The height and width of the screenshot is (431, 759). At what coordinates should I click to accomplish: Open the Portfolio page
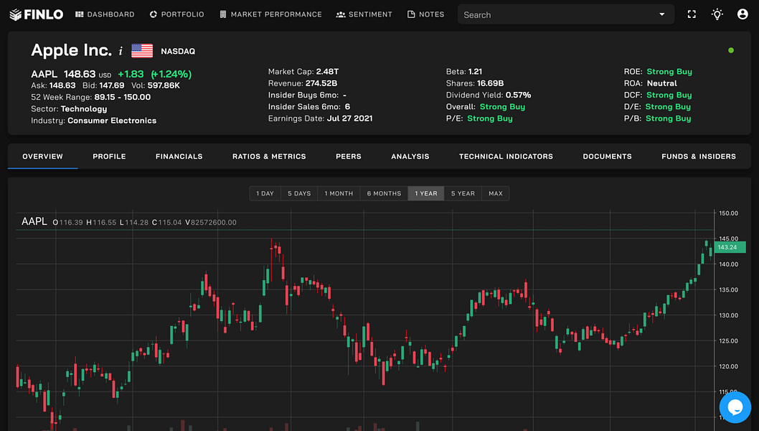(176, 14)
